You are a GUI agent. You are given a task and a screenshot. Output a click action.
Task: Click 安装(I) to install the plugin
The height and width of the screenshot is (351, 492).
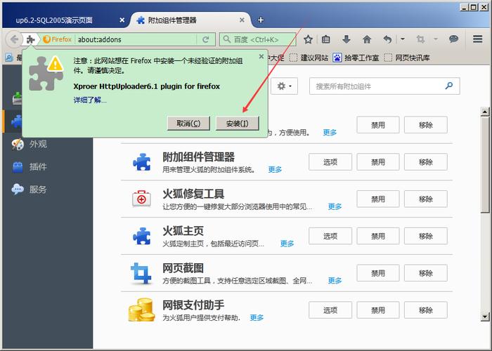click(x=238, y=123)
